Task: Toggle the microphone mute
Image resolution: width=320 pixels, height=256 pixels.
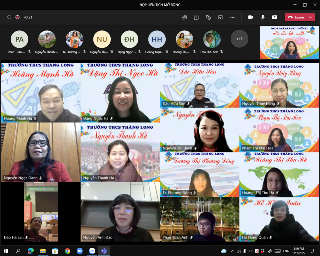Action: tap(263, 17)
